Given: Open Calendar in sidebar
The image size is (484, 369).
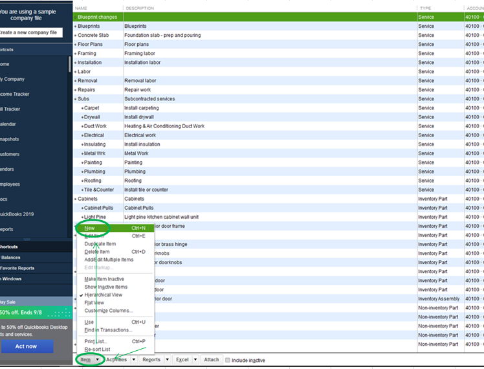Looking at the screenshot, I should [x=8, y=124].
